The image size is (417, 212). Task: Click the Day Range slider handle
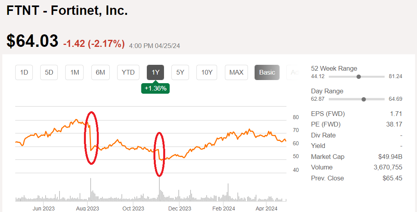[x=364, y=99]
